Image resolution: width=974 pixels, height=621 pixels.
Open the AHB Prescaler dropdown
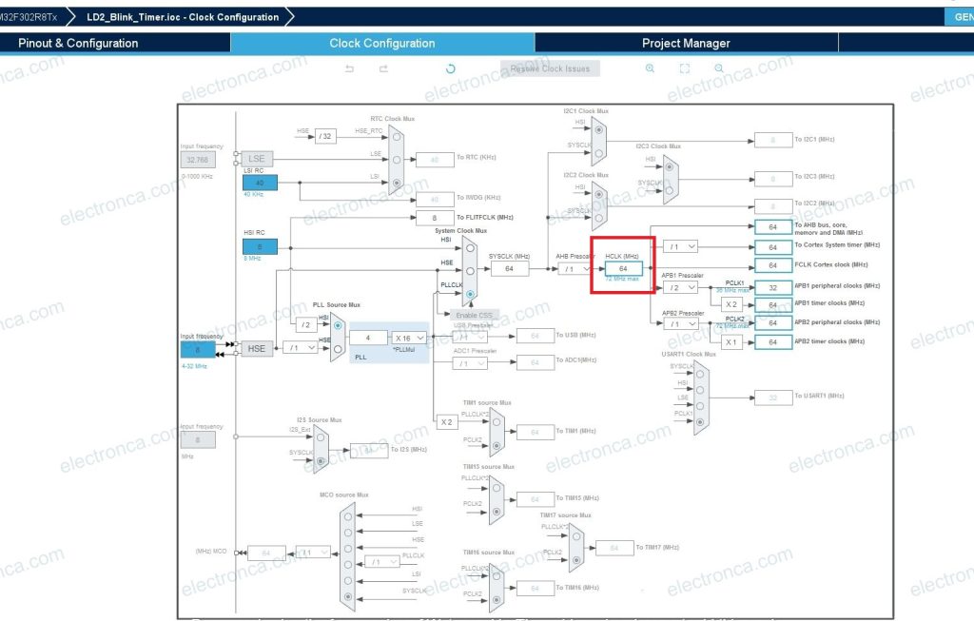pyautogui.click(x=575, y=269)
